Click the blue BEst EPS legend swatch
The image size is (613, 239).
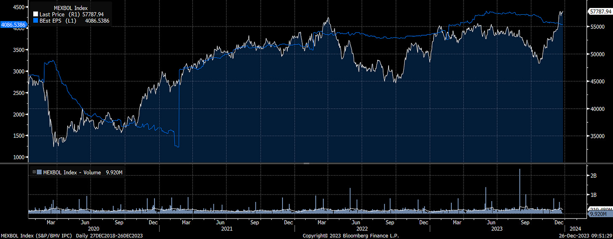coord(35,21)
